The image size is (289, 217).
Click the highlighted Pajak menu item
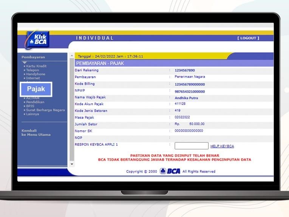36,89
